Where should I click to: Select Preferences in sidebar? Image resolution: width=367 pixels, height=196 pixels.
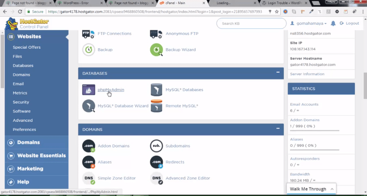[x=24, y=130]
